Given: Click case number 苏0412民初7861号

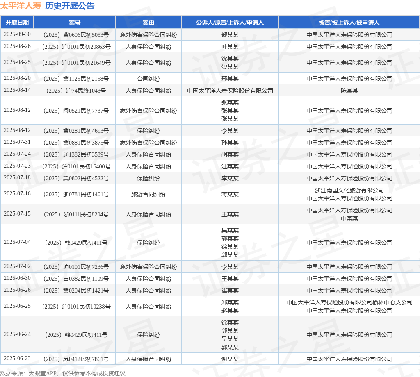Looking at the screenshot, I should (76, 359).
